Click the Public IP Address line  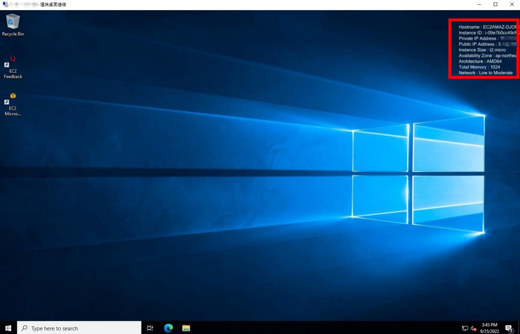click(487, 44)
